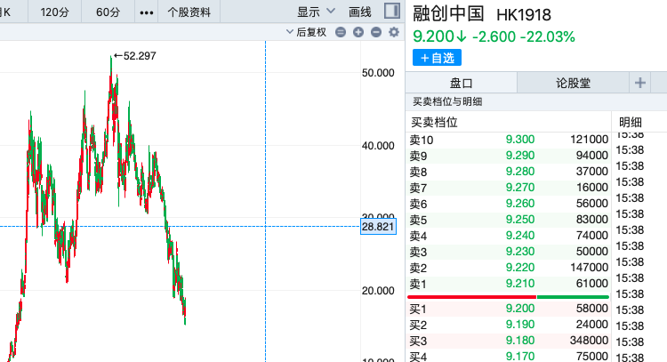This screenshot has width=667, height=362.
Task: Select 卖9 row at 9.290
Action: click(509, 156)
